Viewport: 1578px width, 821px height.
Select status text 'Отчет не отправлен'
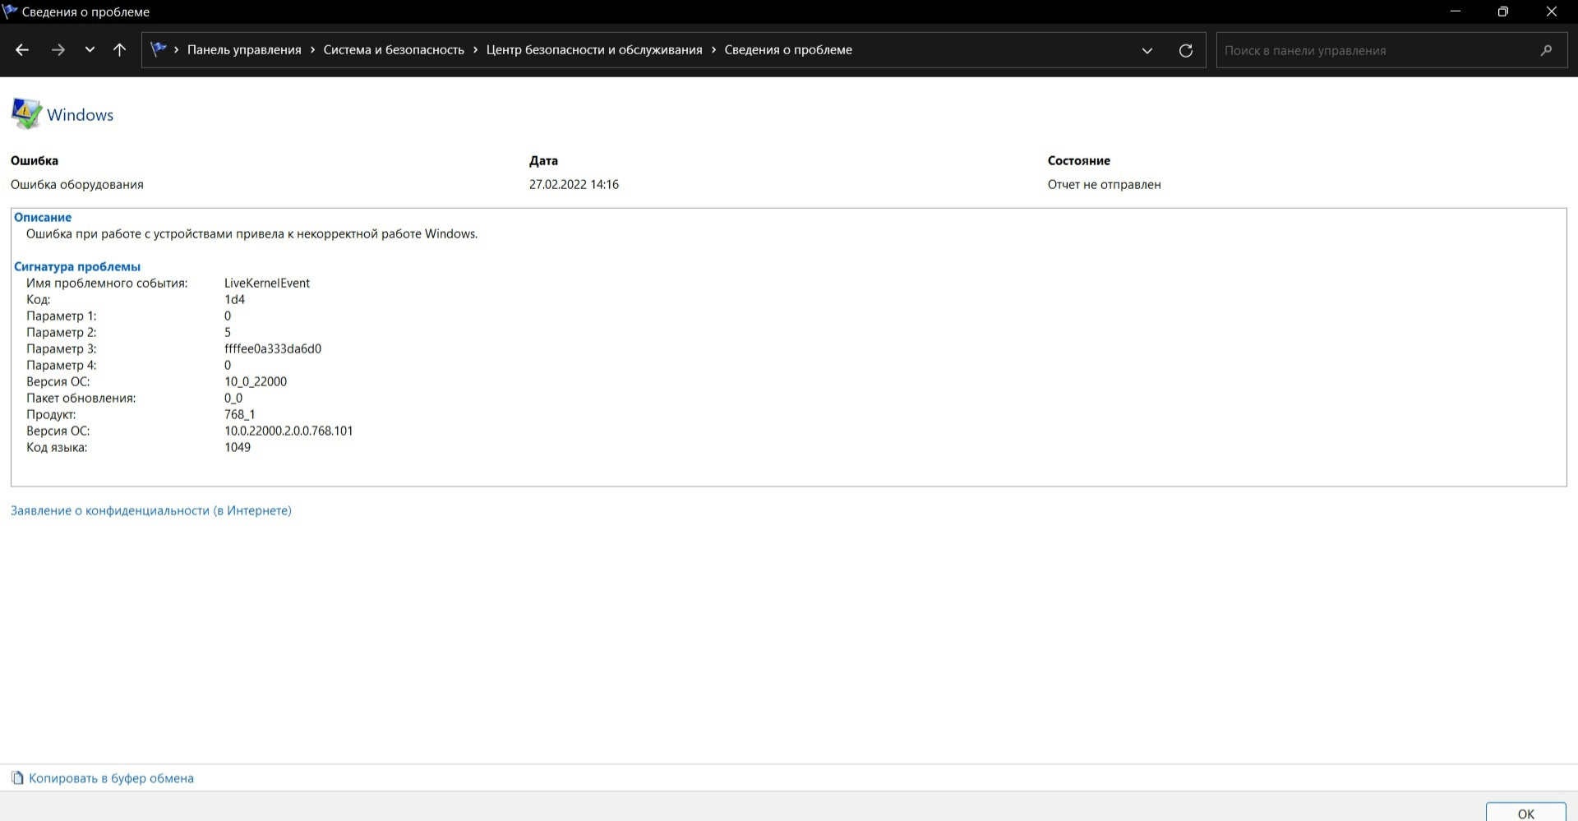coord(1104,184)
